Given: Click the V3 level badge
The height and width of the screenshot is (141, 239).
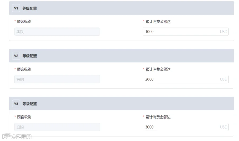Looking at the screenshot, I should (x=16, y=103).
